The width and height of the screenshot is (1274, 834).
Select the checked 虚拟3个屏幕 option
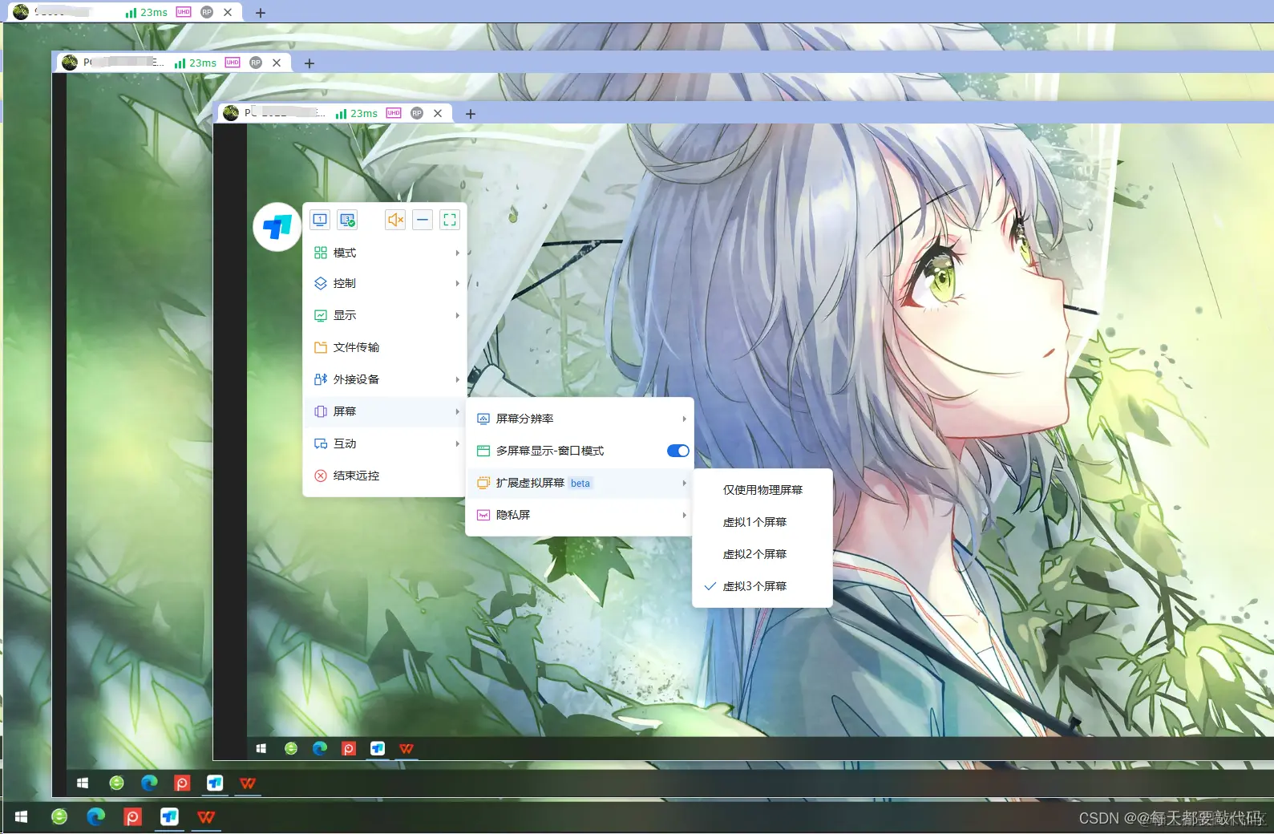[762, 586]
